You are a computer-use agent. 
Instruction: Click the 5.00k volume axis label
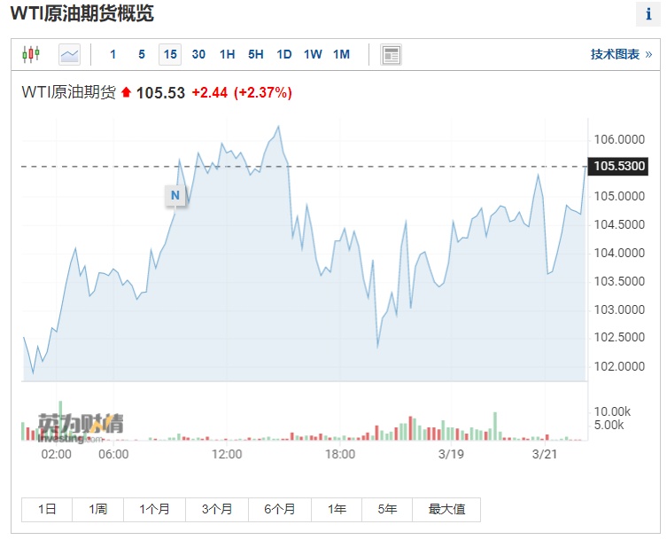pyautogui.click(x=609, y=425)
